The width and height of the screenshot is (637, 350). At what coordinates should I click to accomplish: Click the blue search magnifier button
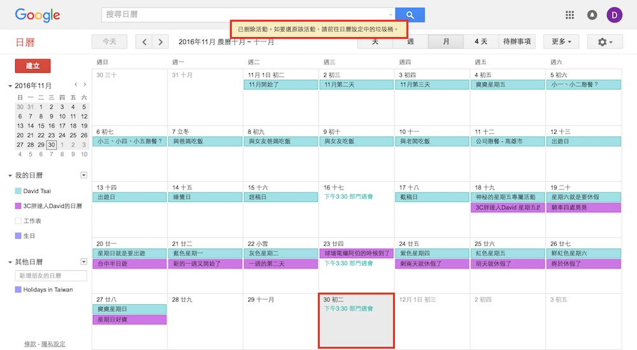tap(410, 15)
